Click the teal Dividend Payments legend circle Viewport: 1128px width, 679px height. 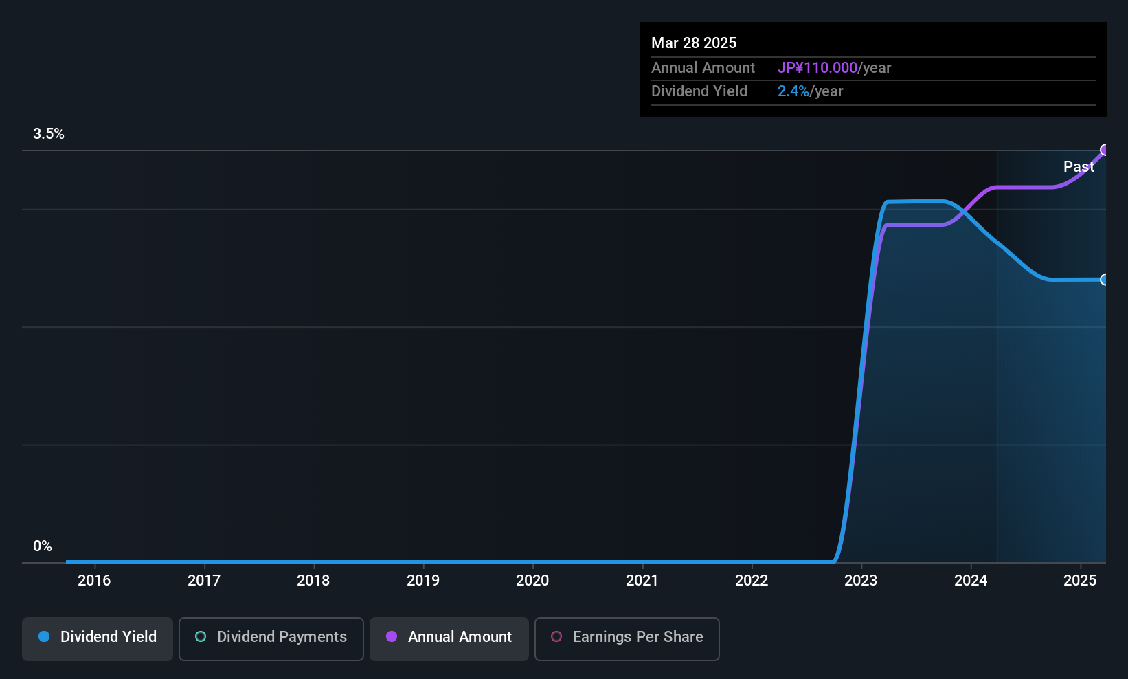201,636
